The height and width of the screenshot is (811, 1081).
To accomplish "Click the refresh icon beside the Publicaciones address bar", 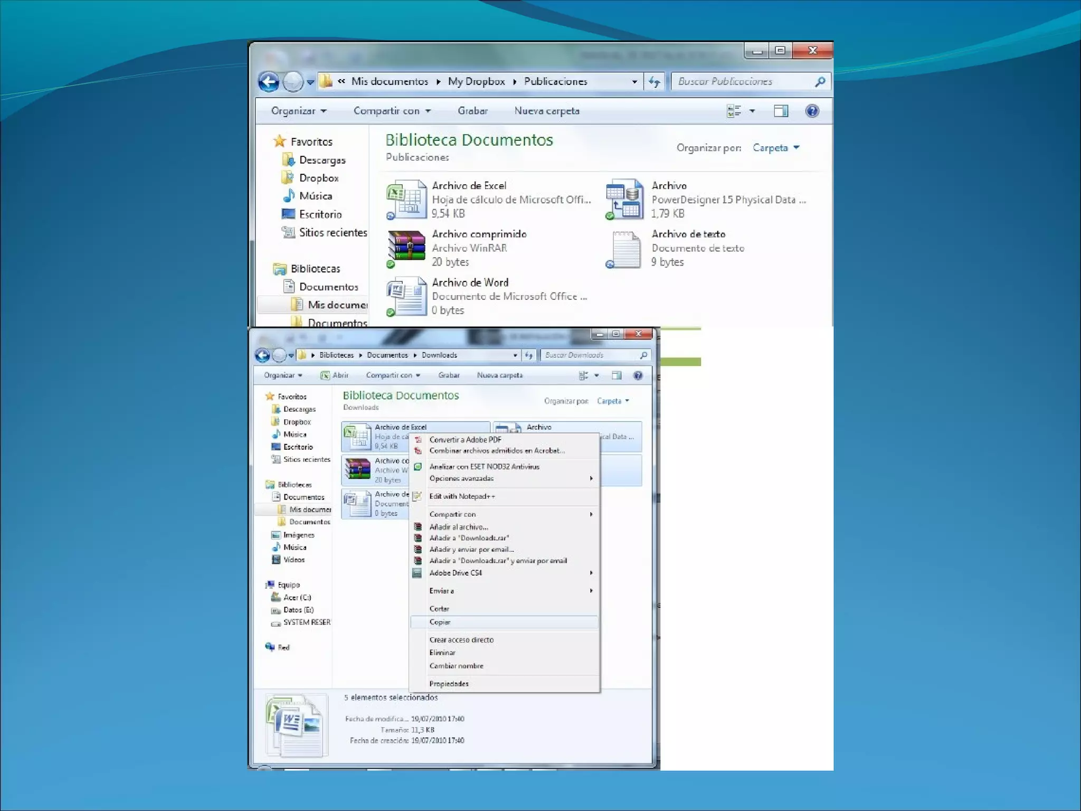I will tap(655, 82).
